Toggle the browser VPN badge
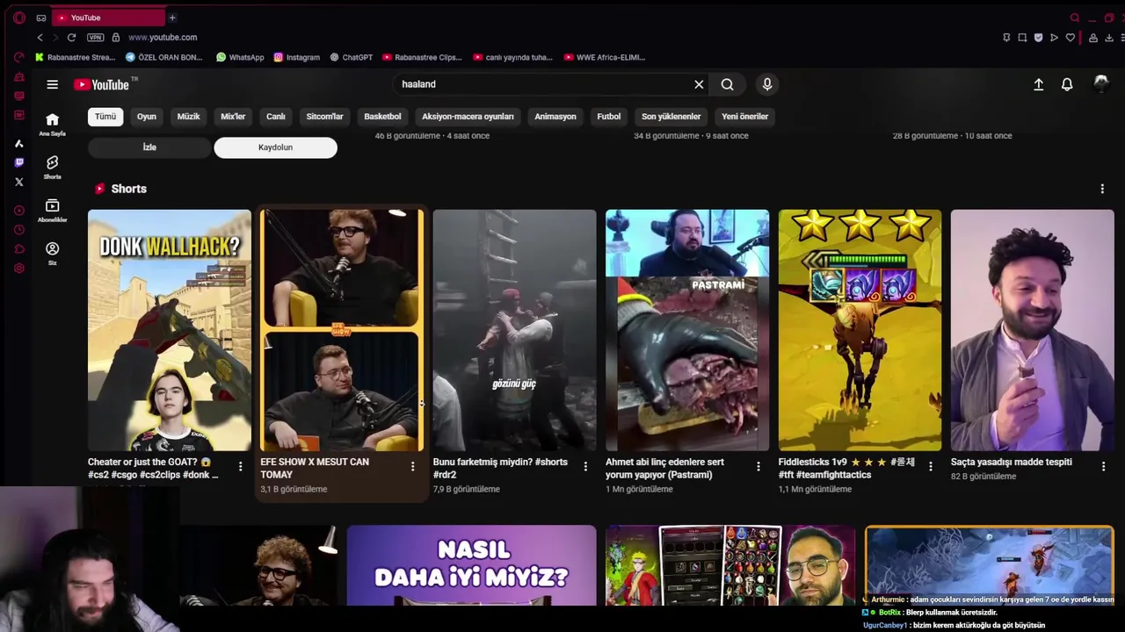The width and height of the screenshot is (1125, 632). [95, 38]
